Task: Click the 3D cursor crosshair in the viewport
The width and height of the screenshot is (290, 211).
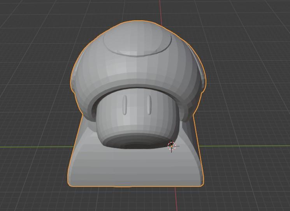Action: (x=172, y=146)
